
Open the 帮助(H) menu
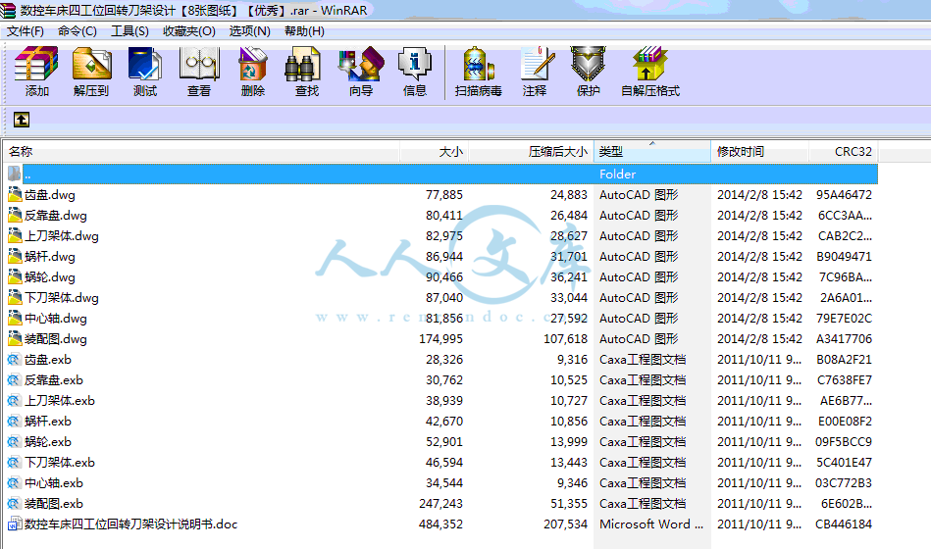point(304,30)
